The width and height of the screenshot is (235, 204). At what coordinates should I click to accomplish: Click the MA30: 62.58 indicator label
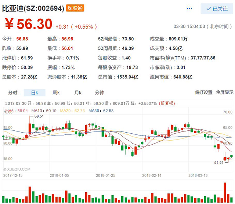pos(101,111)
